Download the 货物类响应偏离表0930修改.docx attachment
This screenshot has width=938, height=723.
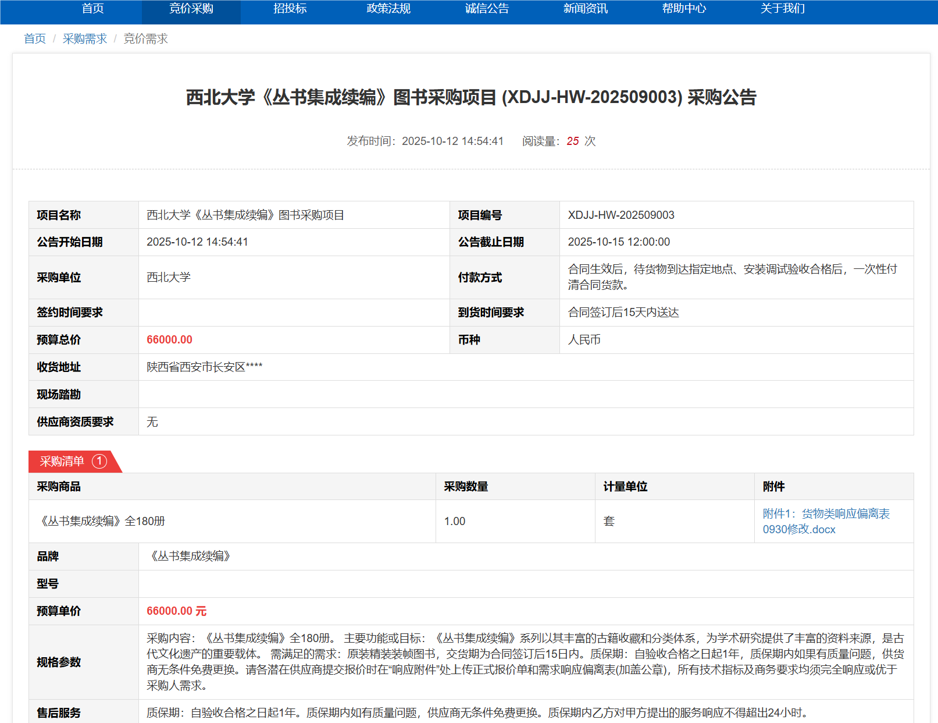[x=826, y=521]
